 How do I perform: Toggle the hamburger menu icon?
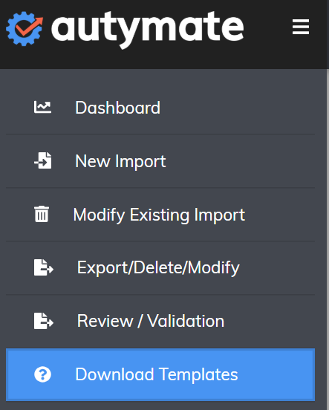(301, 27)
